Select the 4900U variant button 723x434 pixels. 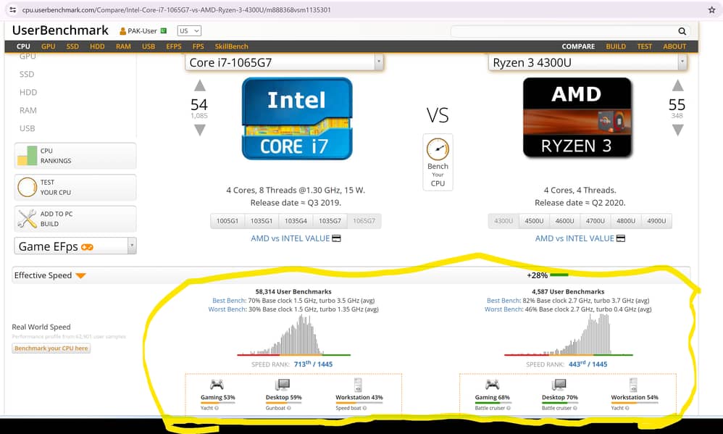[656, 221]
